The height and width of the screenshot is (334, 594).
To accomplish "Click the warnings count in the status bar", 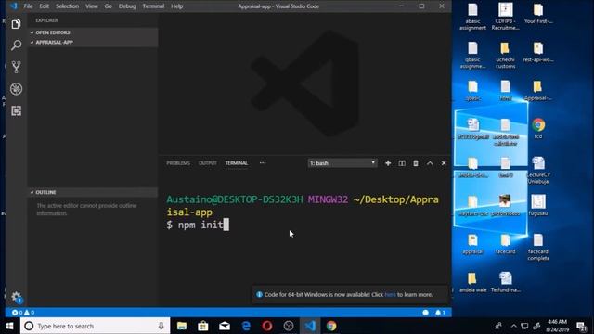I will coord(30,313).
